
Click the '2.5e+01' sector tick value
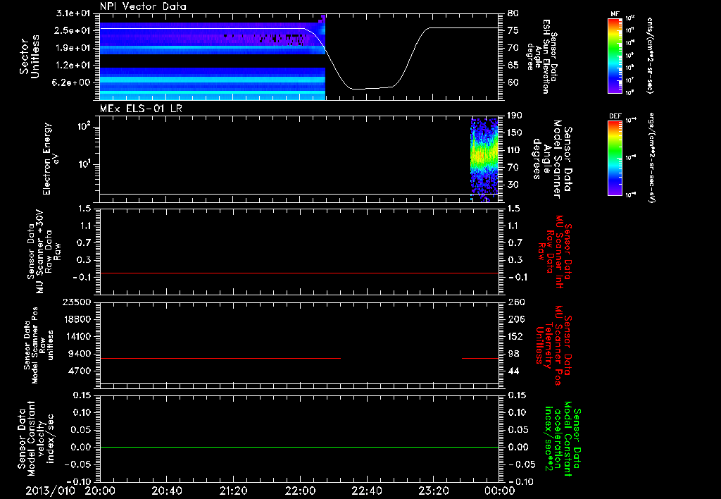pyautogui.click(x=73, y=30)
